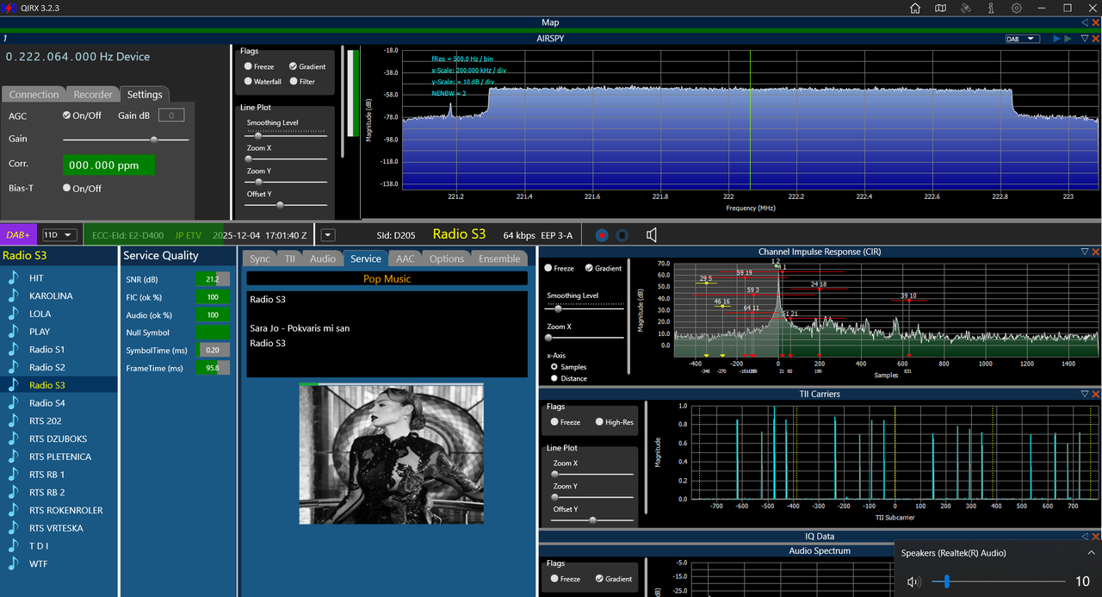Screen dimensions: 1102x597
Task: Collapse the Channel Impulse Response panel
Action: (1085, 252)
